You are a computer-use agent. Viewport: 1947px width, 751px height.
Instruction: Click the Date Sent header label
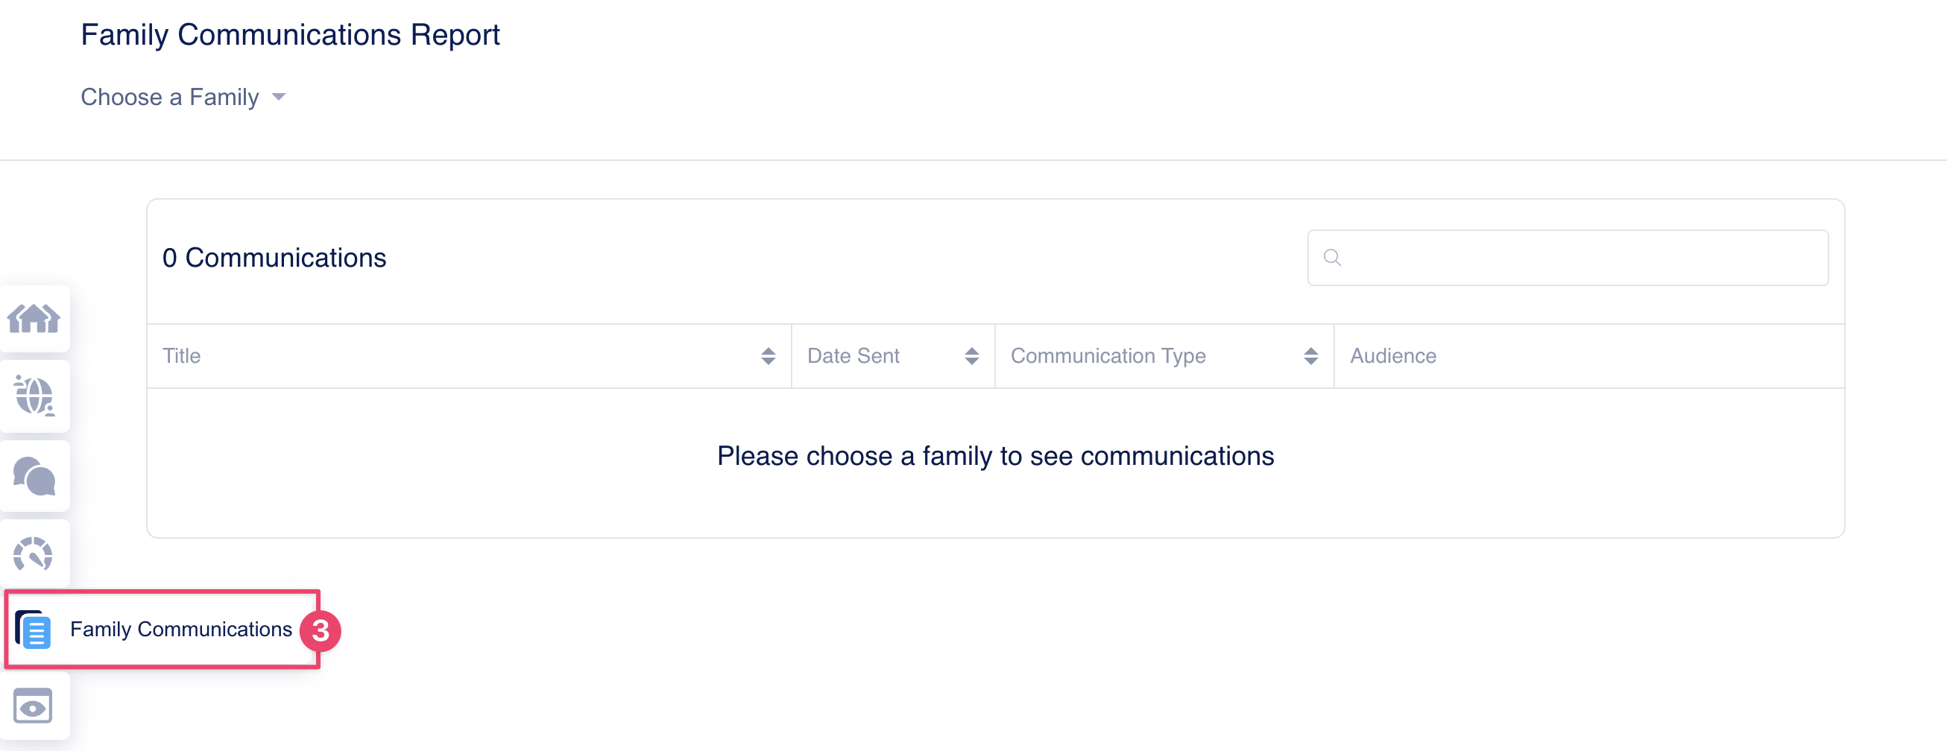click(x=853, y=357)
